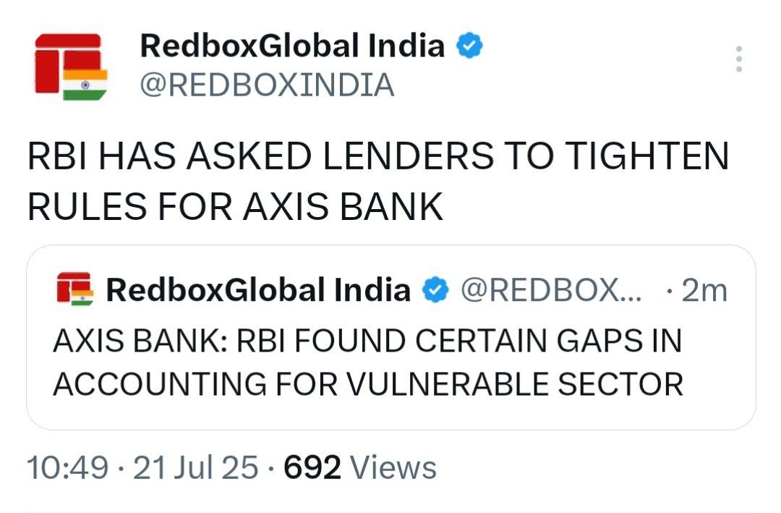The width and height of the screenshot is (781, 513).
Task: Click the verified badge inside the quoted tweet
Action: tap(434, 291)
